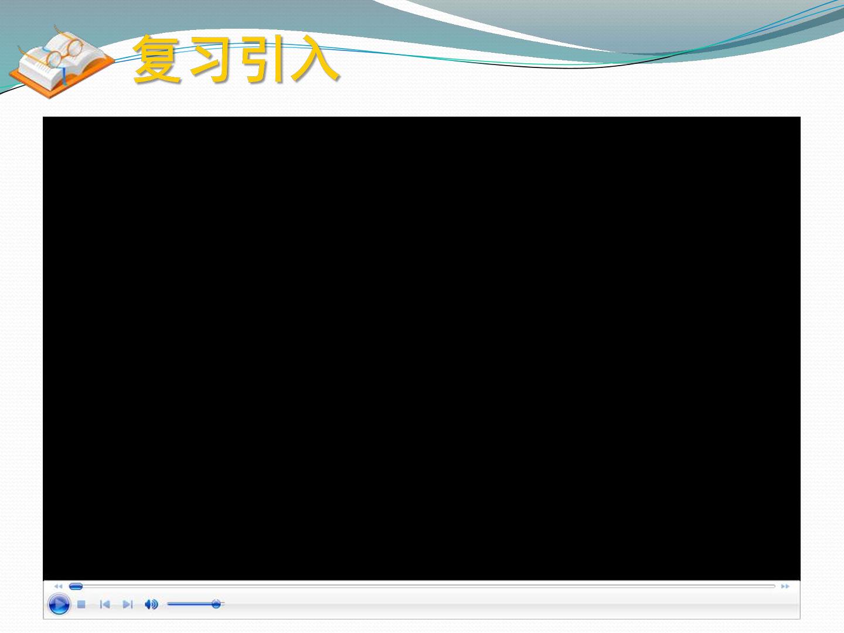Click the black video display area

(x=421, y=348)
